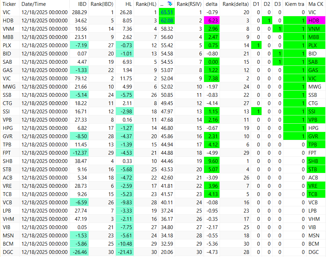Sort by the delta column header
326x257 pixels.
coord(212,4)
